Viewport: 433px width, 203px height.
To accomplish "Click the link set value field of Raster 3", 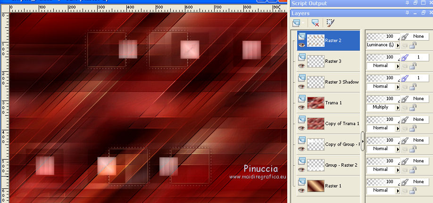I will (418, 57).
